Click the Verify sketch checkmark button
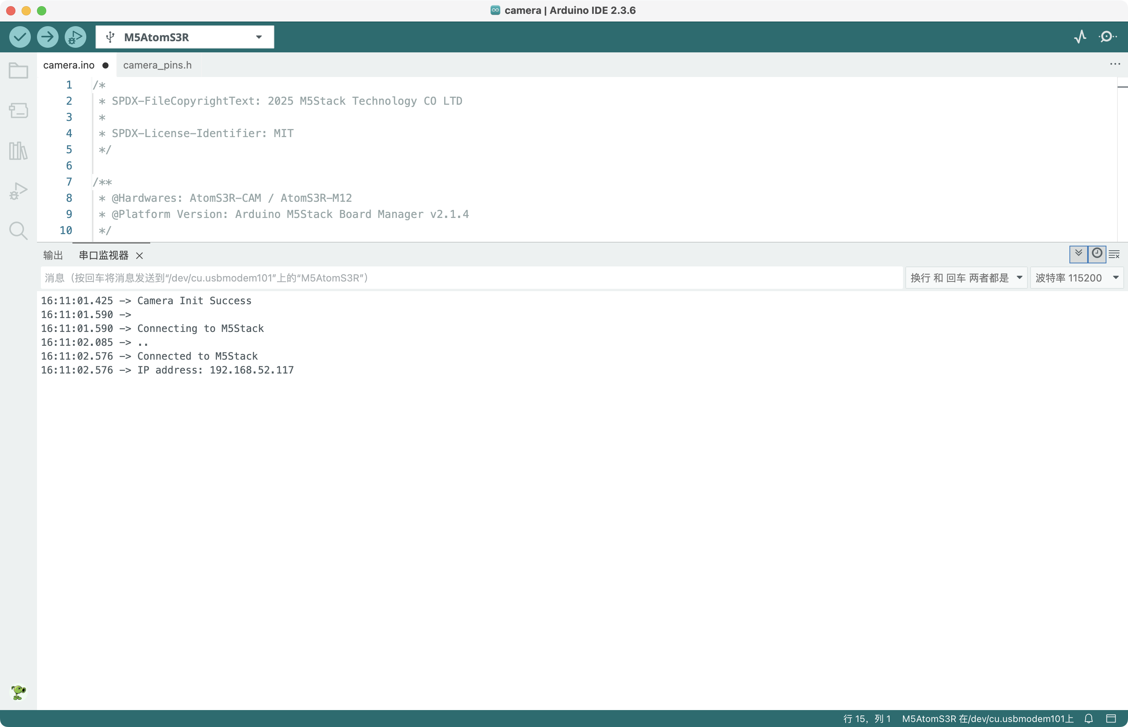1128x727 pixels. tap(20, 37)
